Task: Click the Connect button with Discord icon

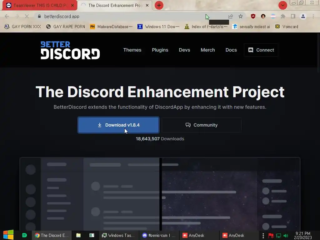Action: pyautogui.click(x=261, y=50)
